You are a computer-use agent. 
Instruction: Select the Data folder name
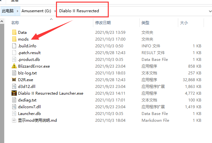[22, 33]
